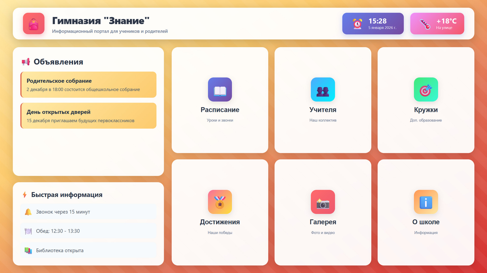Click the backpack logo icon

33,24
